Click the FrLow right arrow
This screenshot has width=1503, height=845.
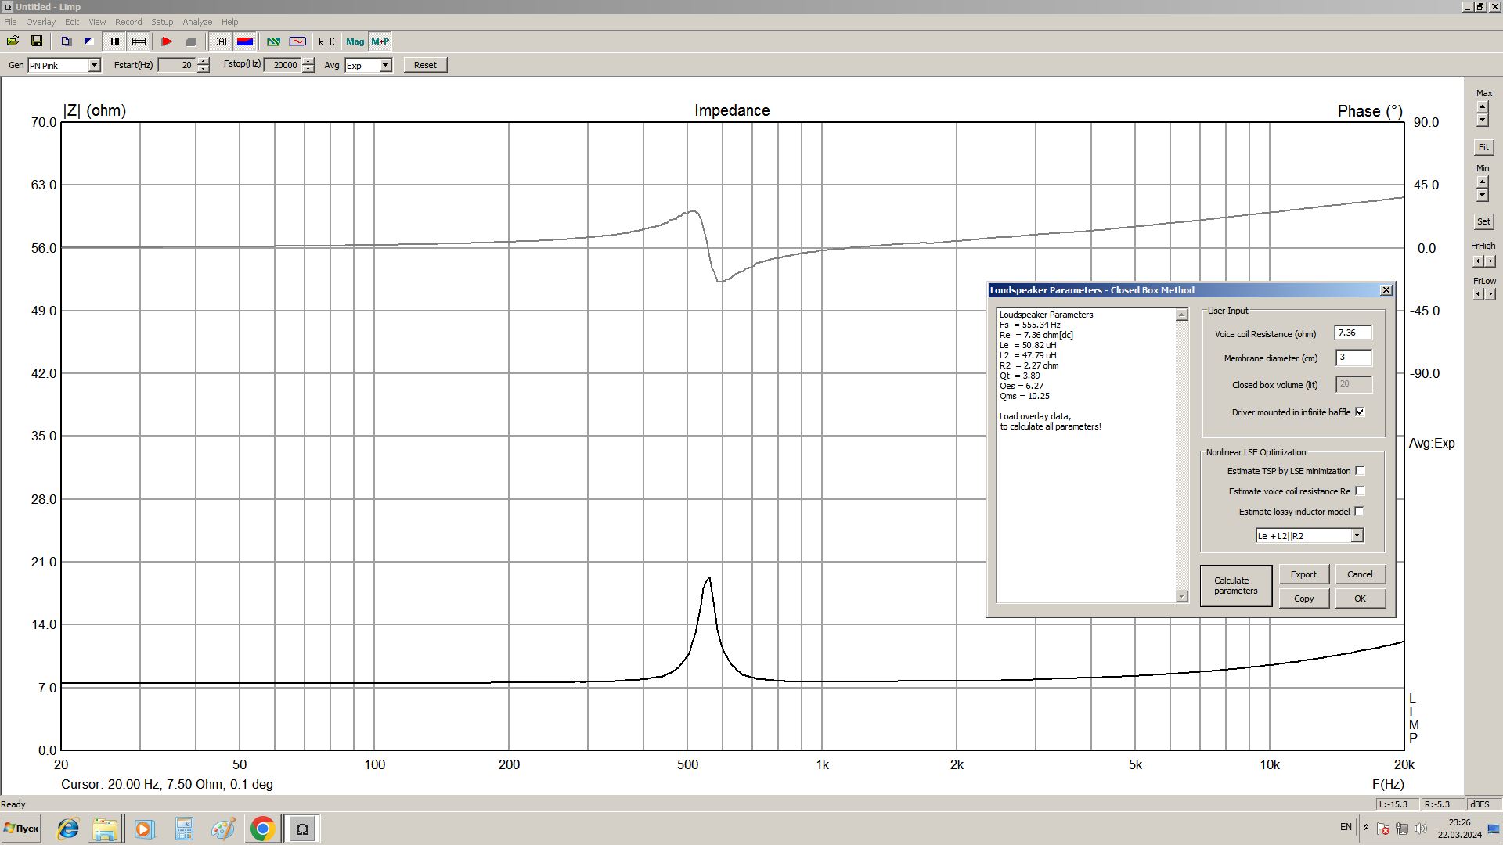click(x=1490, y=294)
